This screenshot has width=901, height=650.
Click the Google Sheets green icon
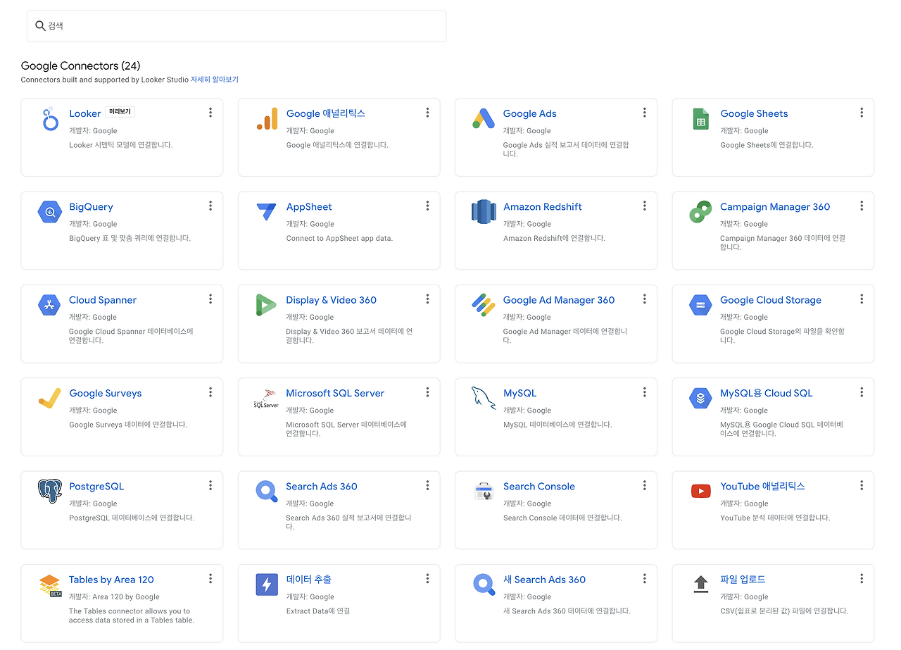point(700,119)
